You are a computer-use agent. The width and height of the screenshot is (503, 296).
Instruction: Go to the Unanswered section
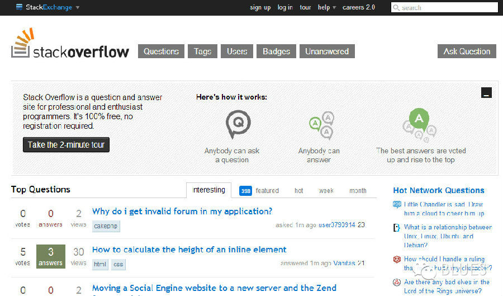(327, 51)
